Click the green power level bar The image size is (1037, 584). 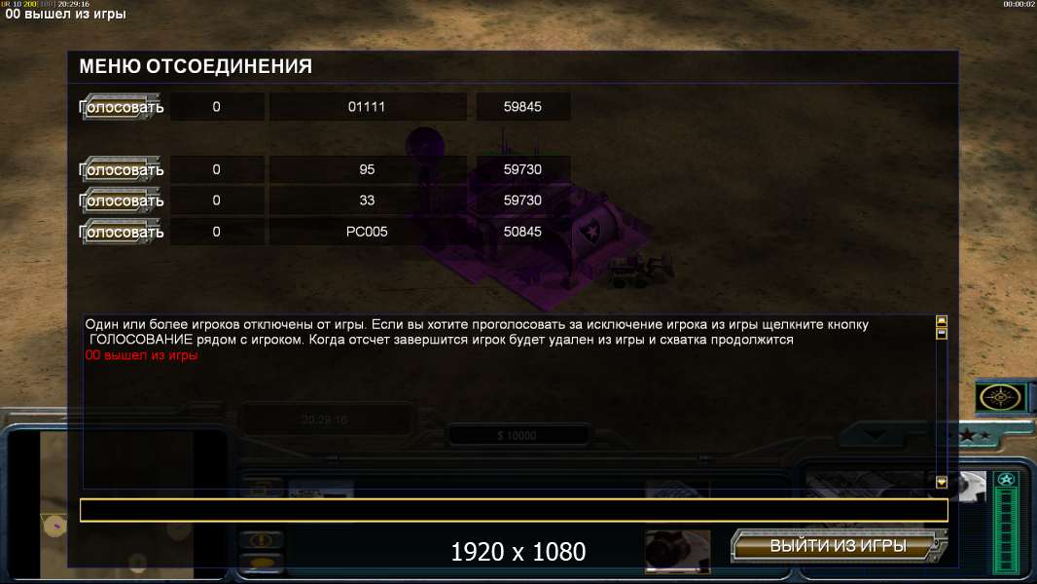1006,530
